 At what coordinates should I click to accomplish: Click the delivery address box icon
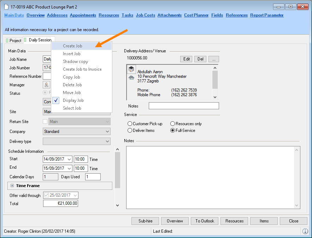coord(131,69)
